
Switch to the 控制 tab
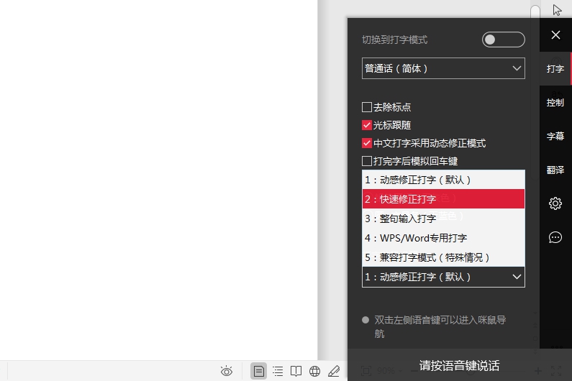[555, 103]
